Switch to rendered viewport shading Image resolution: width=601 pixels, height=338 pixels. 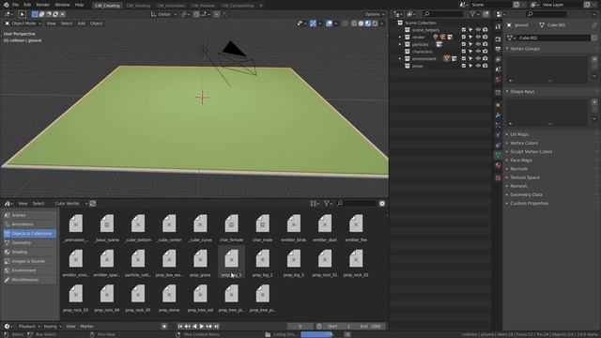point(375,23)
